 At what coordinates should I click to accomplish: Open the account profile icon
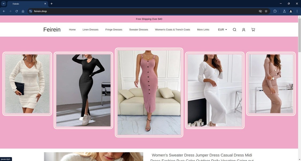(x=244, y=30)
